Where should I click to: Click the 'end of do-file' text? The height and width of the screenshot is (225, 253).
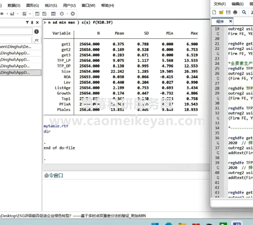59,148
